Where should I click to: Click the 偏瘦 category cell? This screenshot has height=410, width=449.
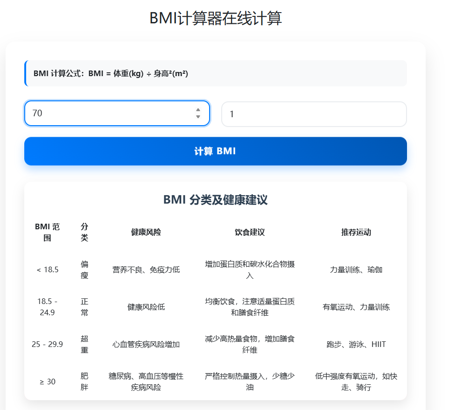coord(84,269)
